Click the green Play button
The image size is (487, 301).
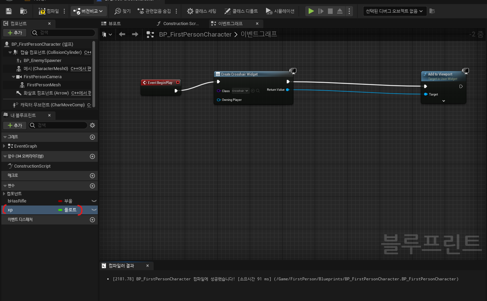(311, 11)
